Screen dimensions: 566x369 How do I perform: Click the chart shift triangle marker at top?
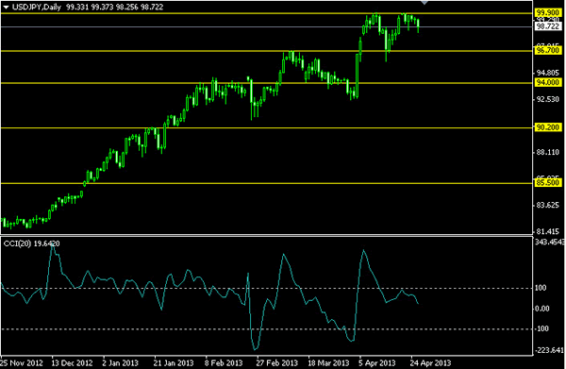click(x=424, y=2)
